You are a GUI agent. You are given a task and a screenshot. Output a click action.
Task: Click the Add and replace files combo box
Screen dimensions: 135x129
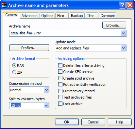(91, 48)
